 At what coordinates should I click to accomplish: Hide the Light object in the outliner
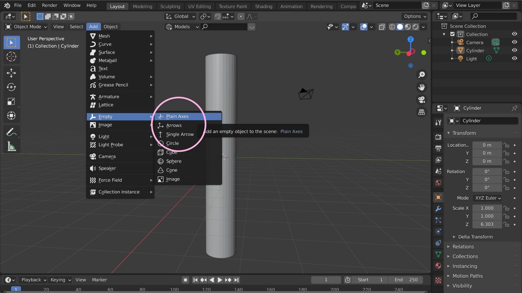click(x=515, y=58)
